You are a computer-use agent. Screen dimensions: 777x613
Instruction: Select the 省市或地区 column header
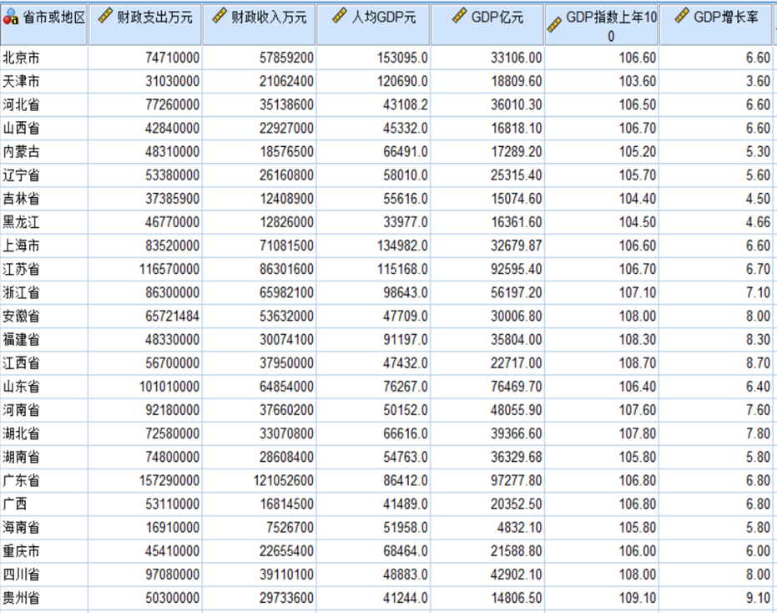[x=44, y=25]
